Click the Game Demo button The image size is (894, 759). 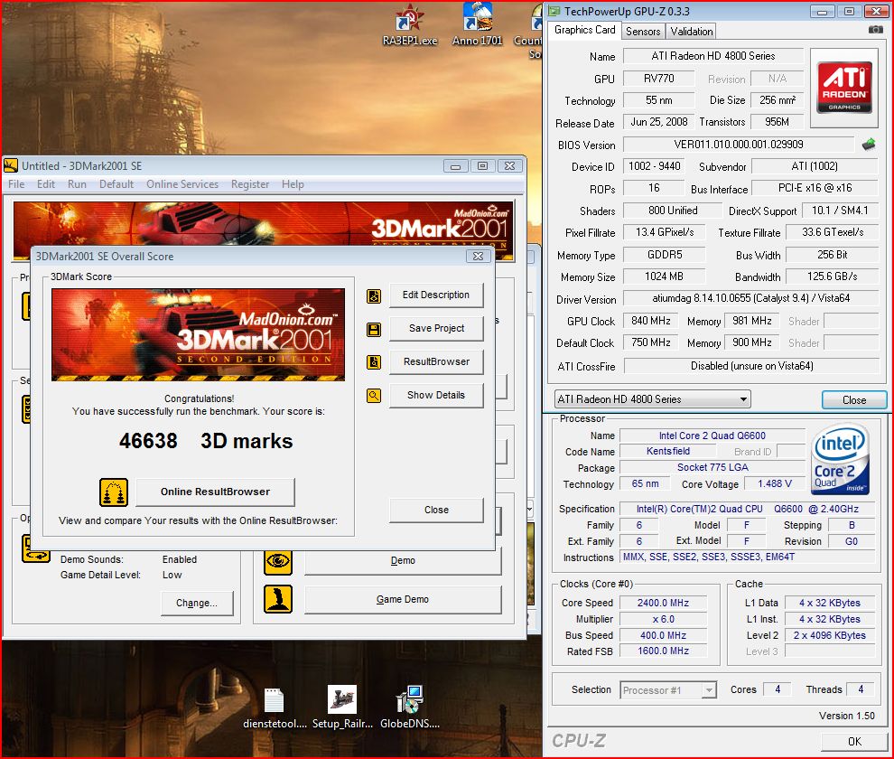(x=403, y=600)
